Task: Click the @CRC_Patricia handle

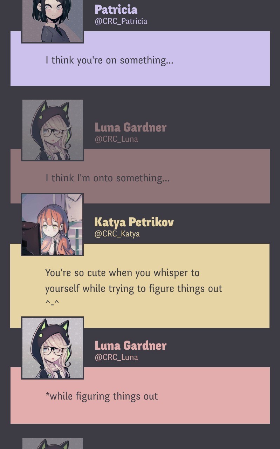Action: click(121, 21)
